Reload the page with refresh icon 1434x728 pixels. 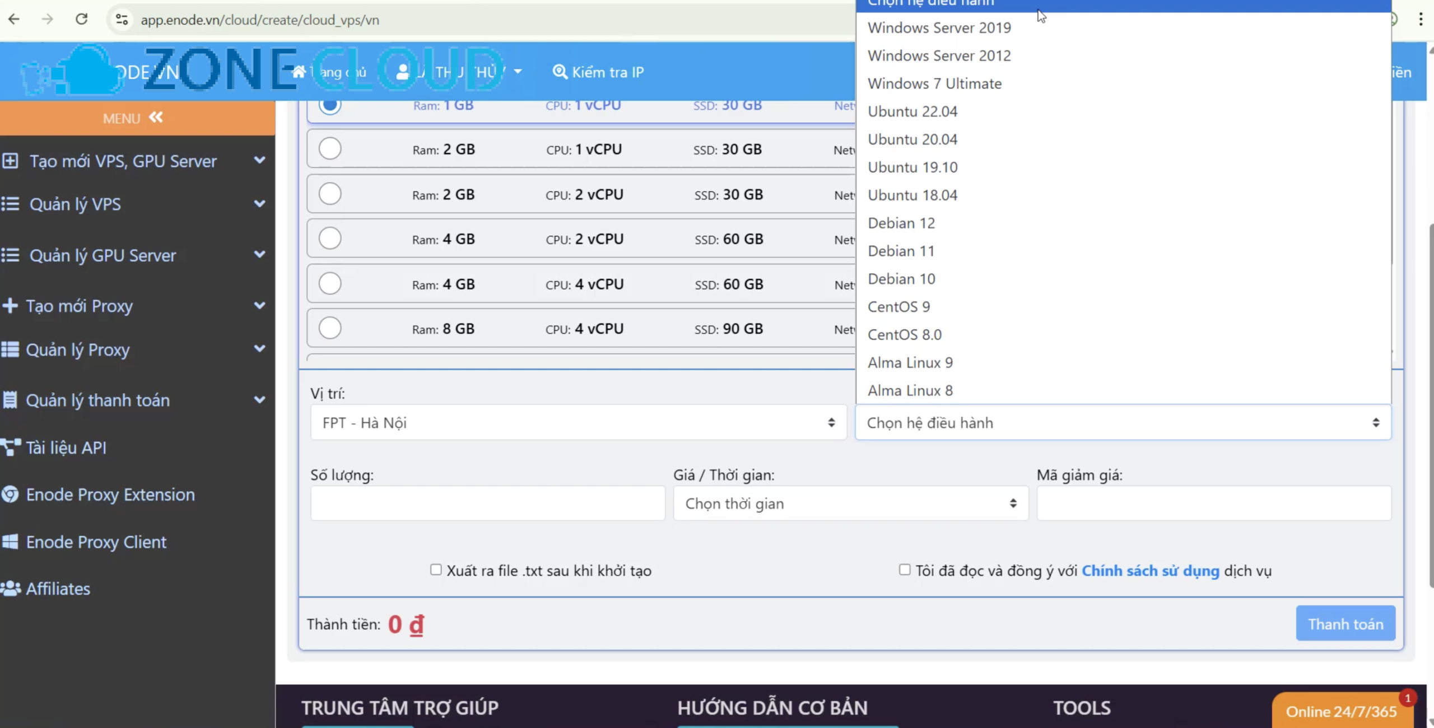82,20
